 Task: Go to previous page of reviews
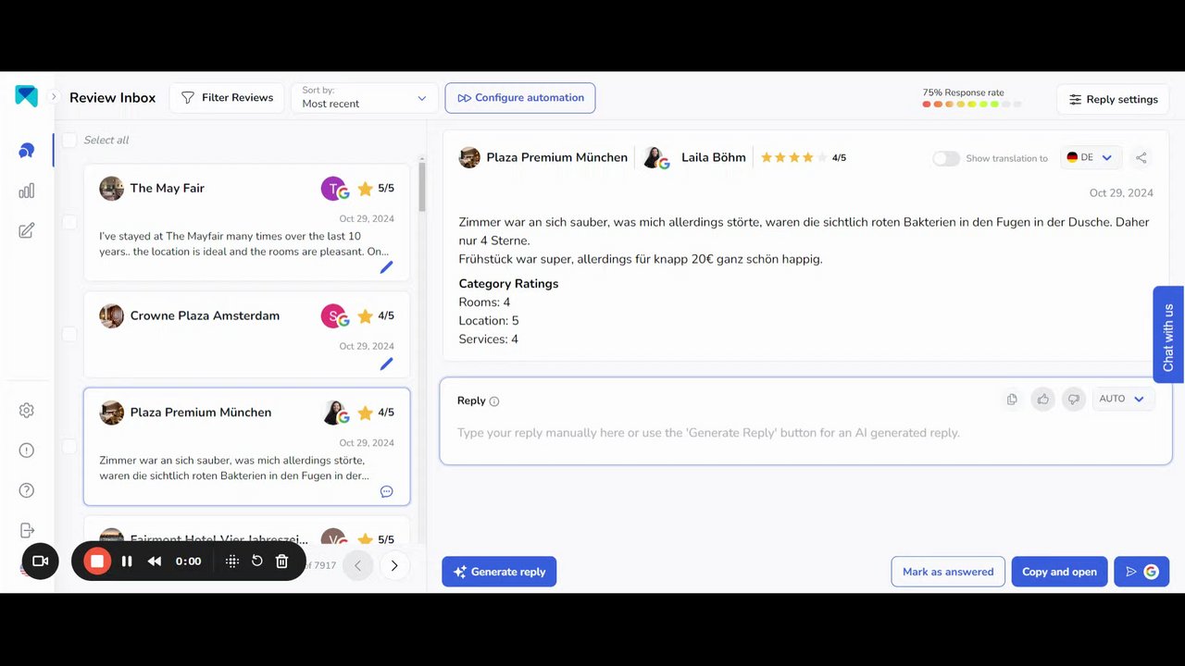pyautogui.click(x=358, y=566)
